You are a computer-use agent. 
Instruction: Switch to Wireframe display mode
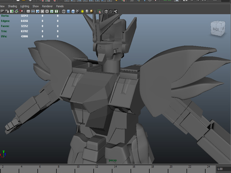(x=64, y=11)
